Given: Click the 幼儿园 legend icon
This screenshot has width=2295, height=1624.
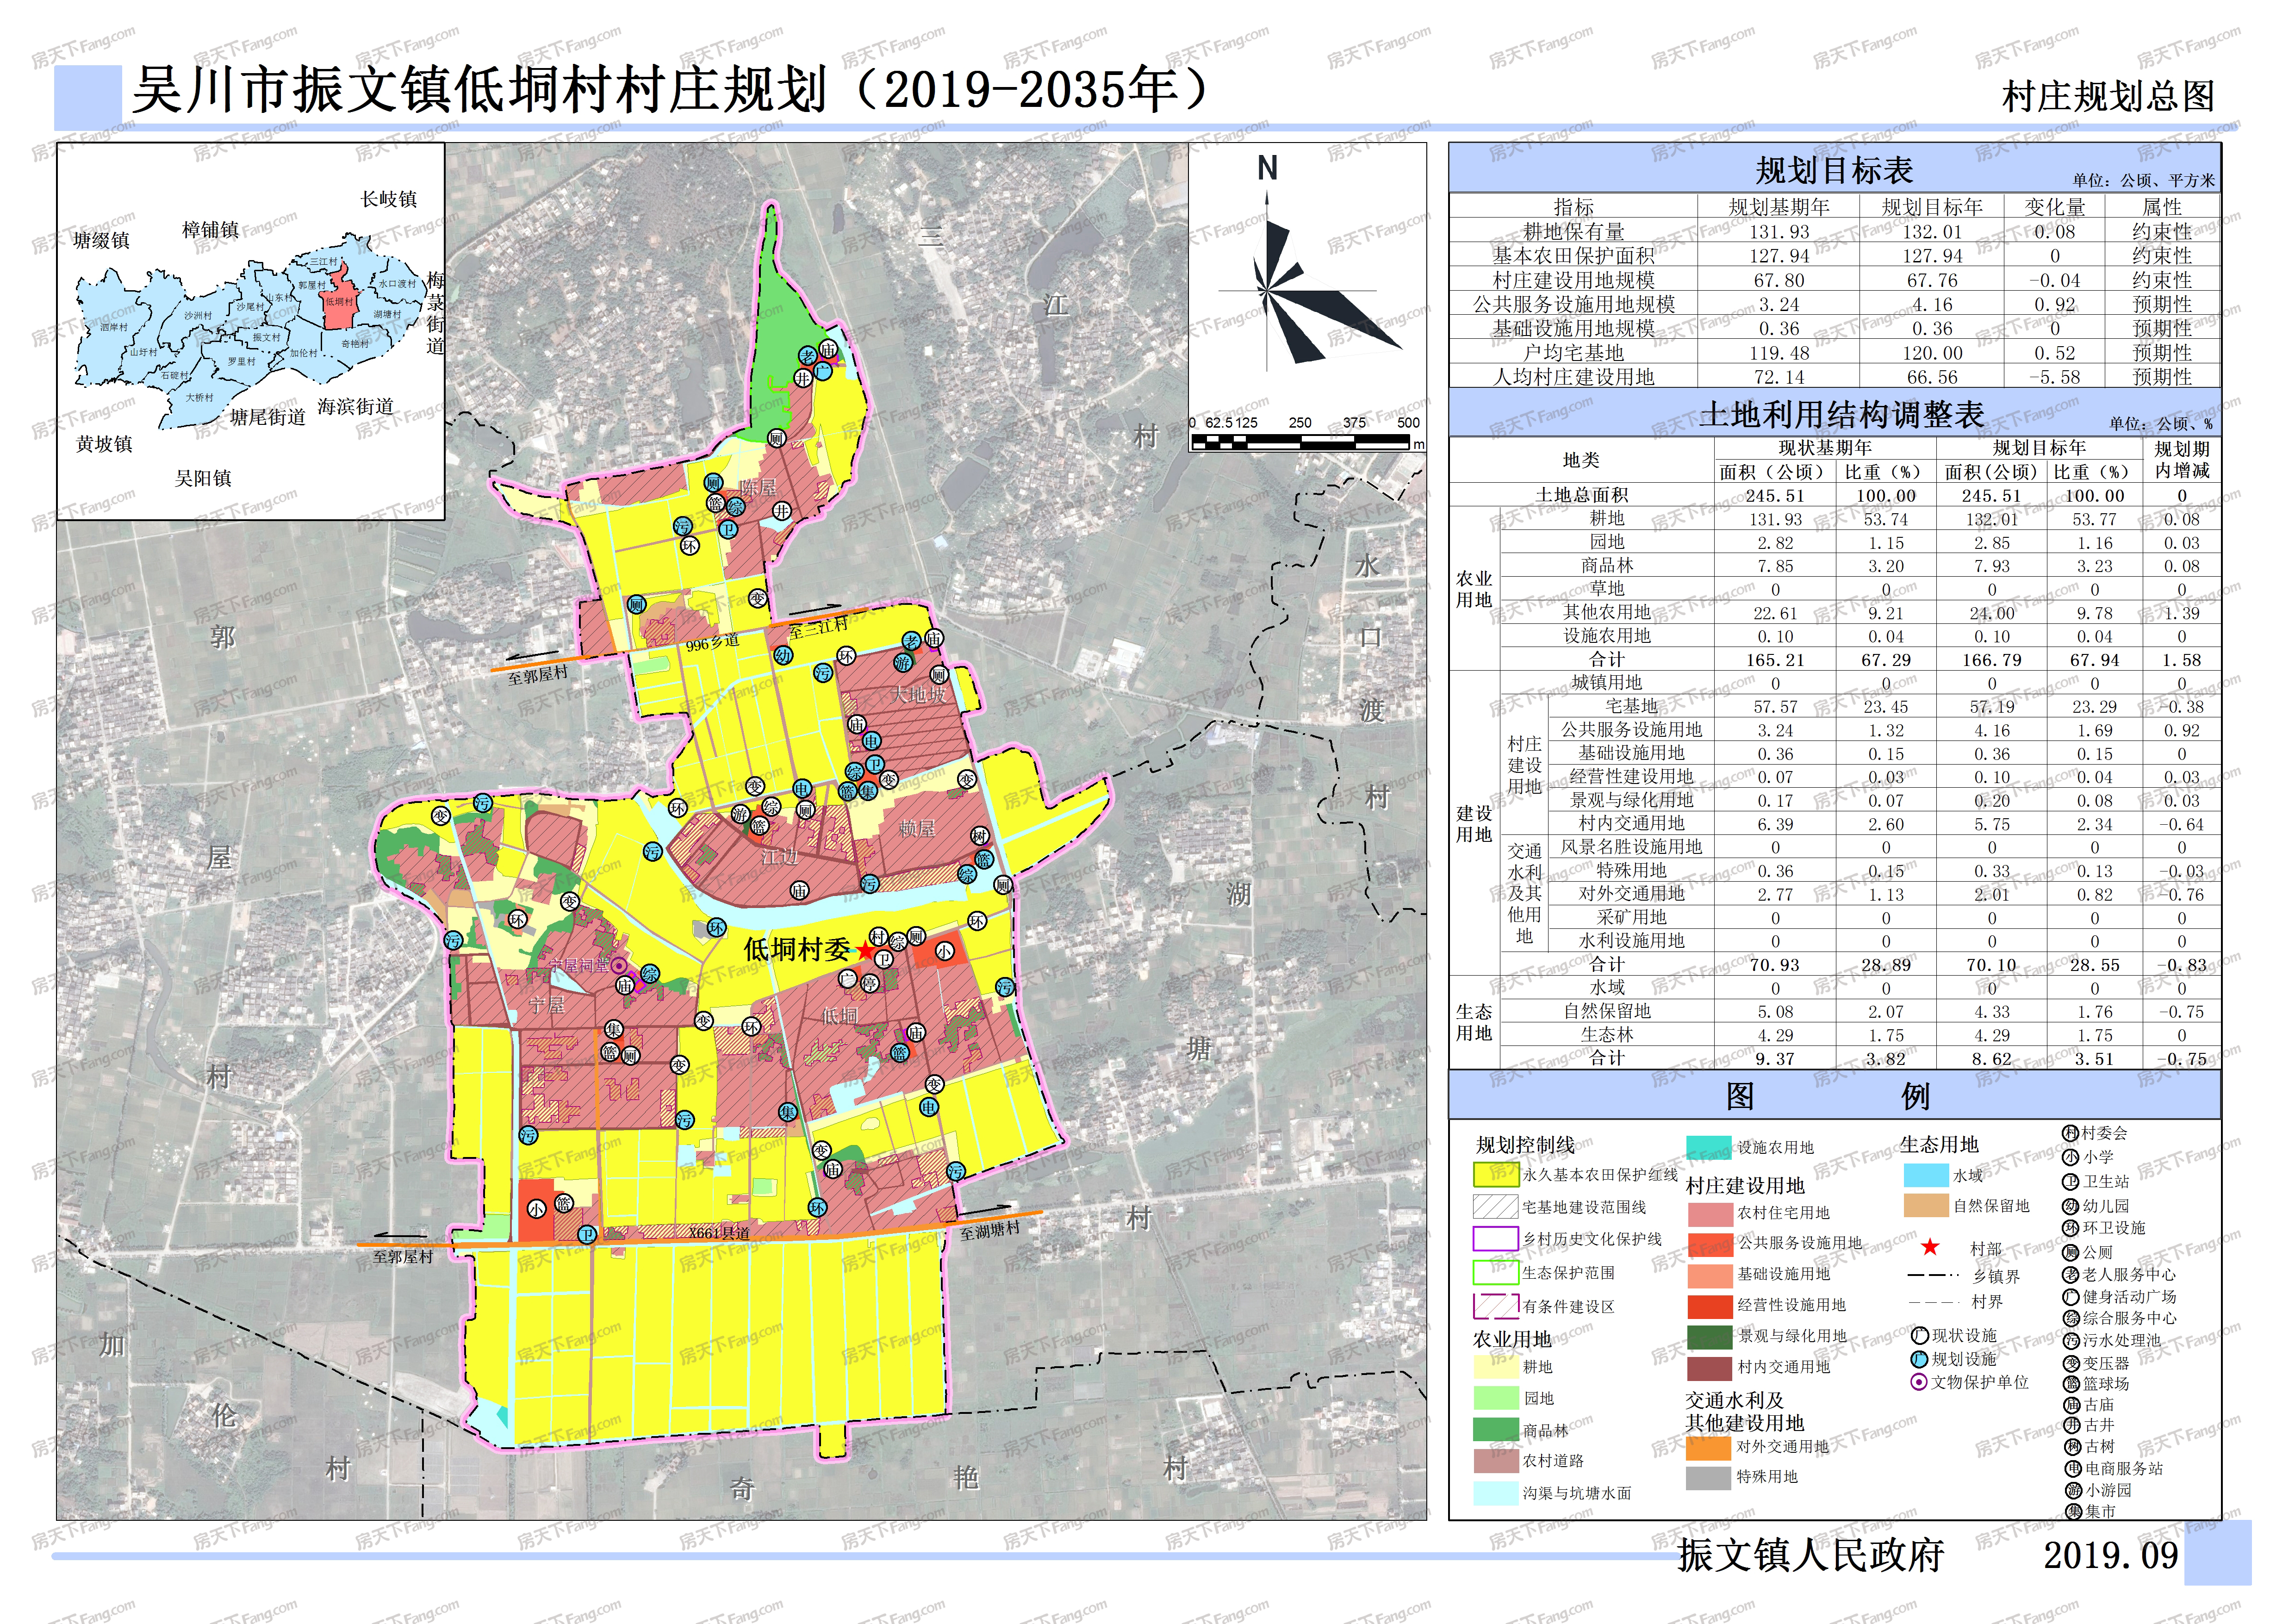Looking at the screenshot, I should 2070,1206.
